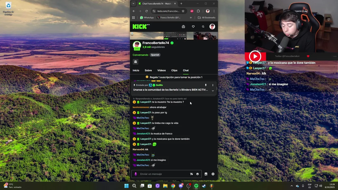
Task: Click the chat scrollbar thumb
Action: point(217,166)
